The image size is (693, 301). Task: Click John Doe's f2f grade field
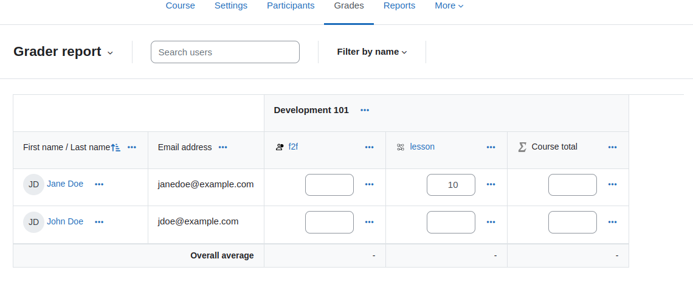329,223
